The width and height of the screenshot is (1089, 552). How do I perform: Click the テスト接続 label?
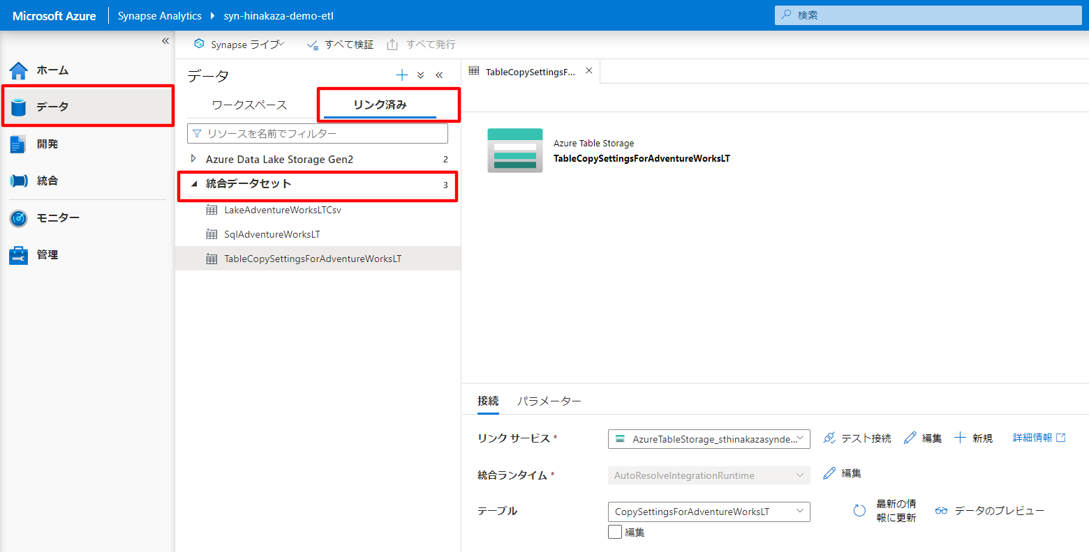(x=866, y=438)
